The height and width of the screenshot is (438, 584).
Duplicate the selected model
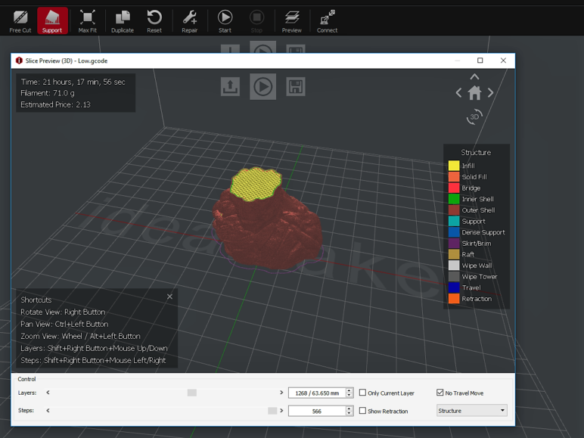(122, 22)
